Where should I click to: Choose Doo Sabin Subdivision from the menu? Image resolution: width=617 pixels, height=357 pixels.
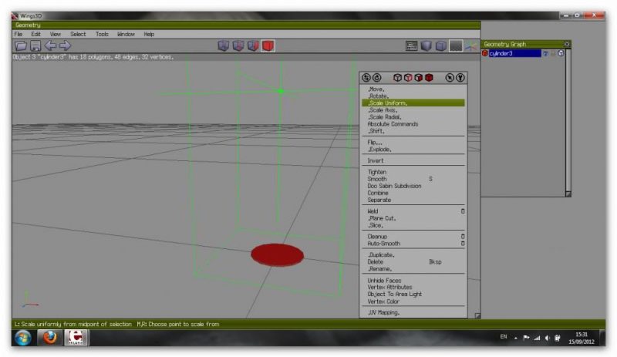(395, 186)
